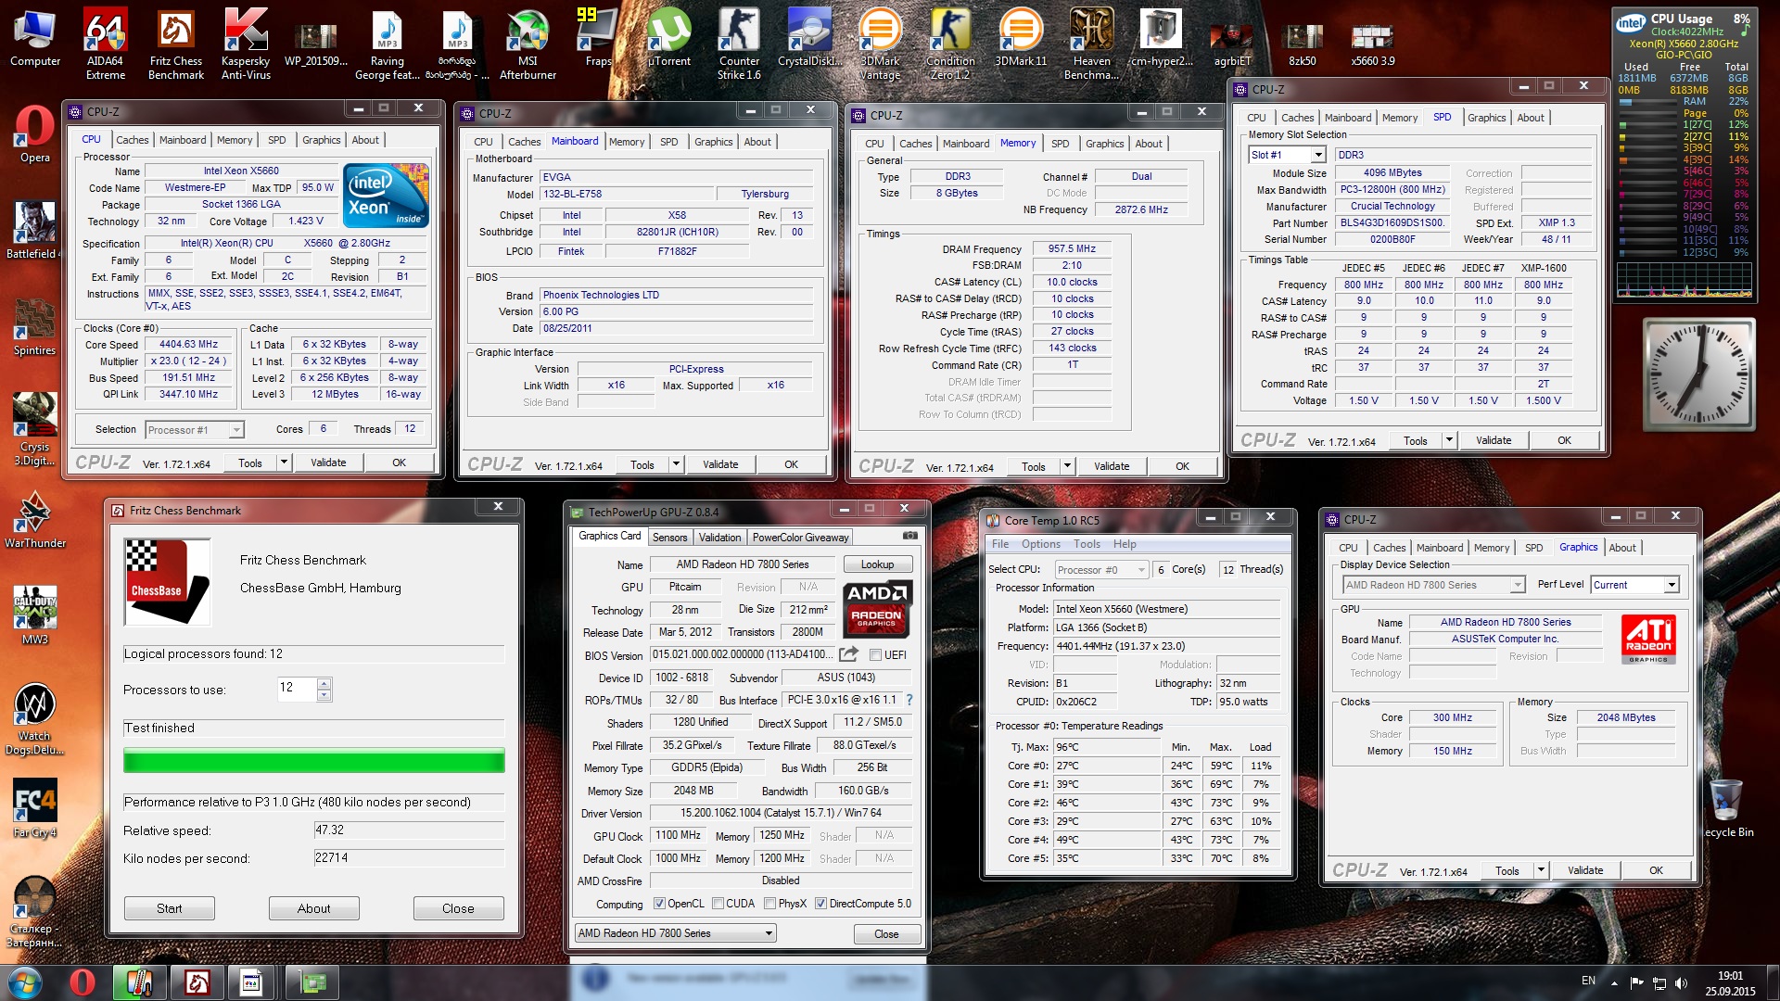Open the Opera browser in taskbar
This screenshot has width=1780, height=1001.
pyautogui.click(x=82, y=982)
